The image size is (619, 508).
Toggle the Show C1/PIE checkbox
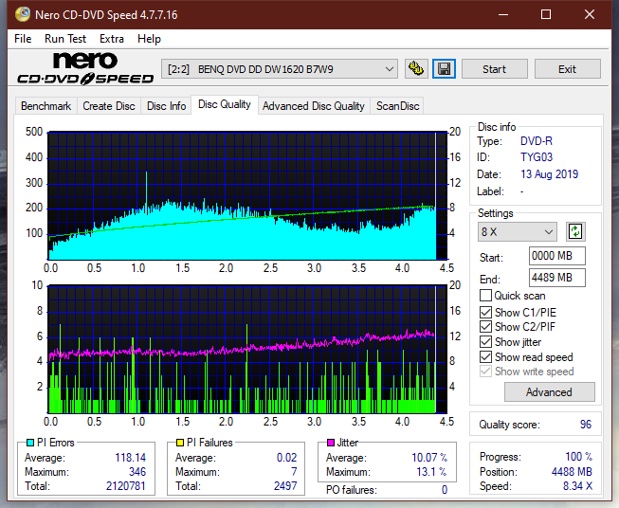485,312
